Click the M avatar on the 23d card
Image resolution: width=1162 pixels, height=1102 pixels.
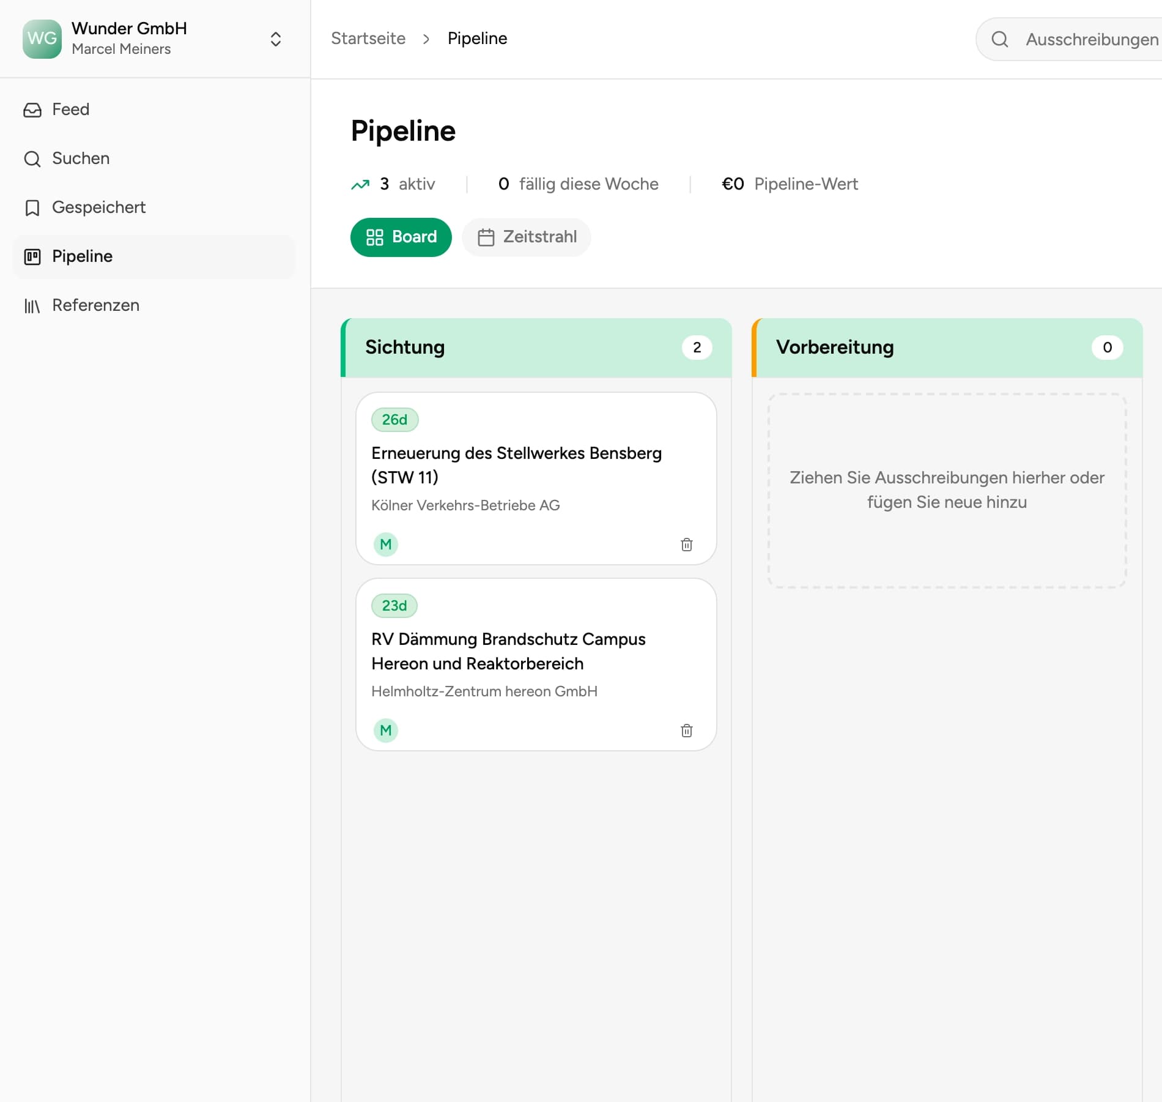(386, 730)
